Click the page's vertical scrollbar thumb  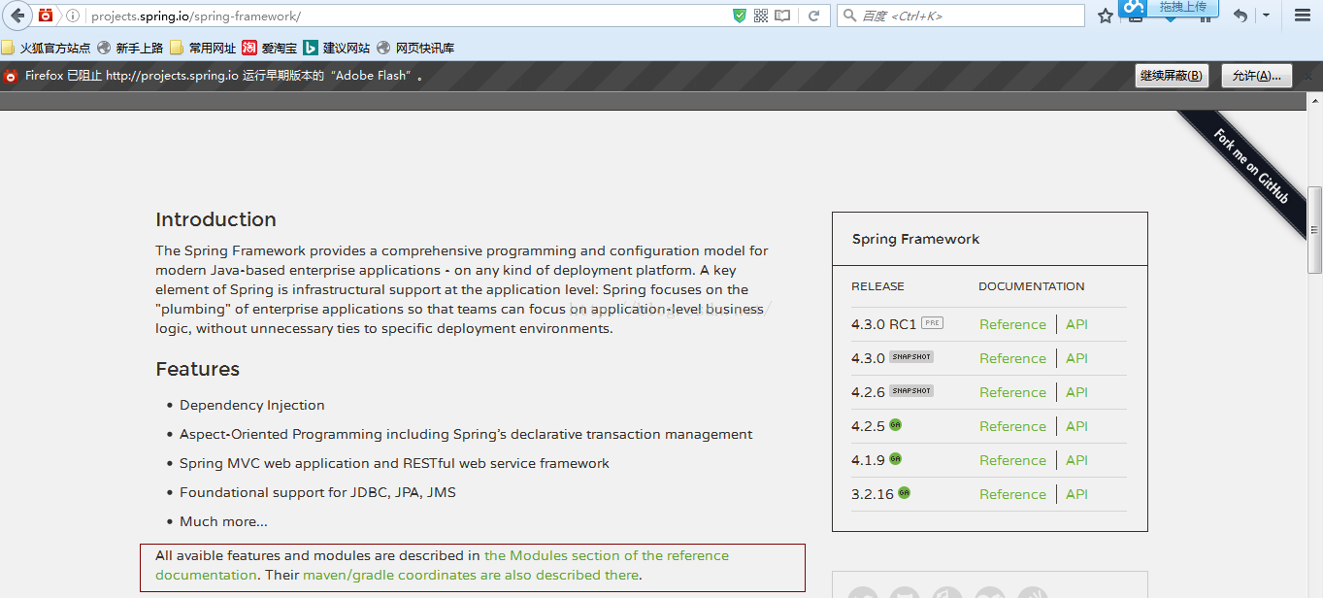point(1314,230)
